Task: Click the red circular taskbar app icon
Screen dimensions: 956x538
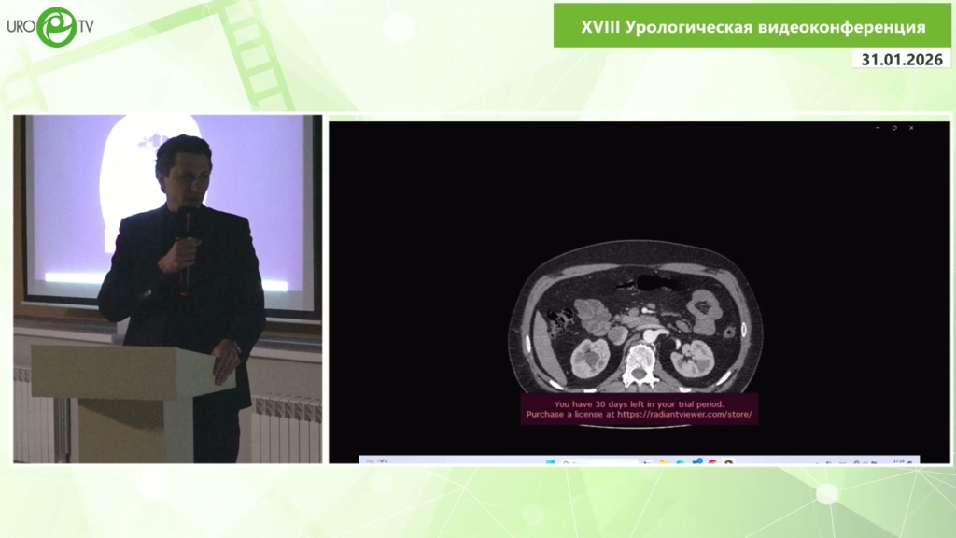Action: click(x=712, y=461)
